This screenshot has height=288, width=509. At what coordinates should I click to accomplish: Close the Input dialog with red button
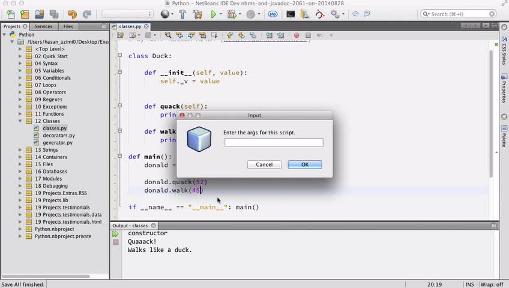pyautogui.click(x=182, y=115)
